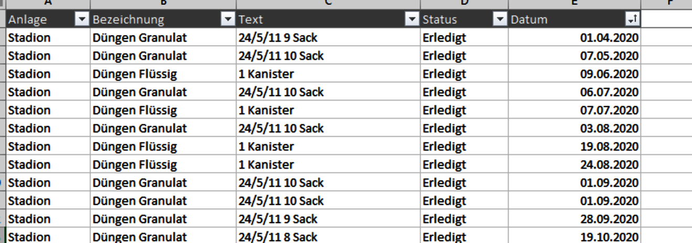This screenshot has height=243, width=692.
Task: Select column header C
Action: pyautogui.click(x=328, y=4)
